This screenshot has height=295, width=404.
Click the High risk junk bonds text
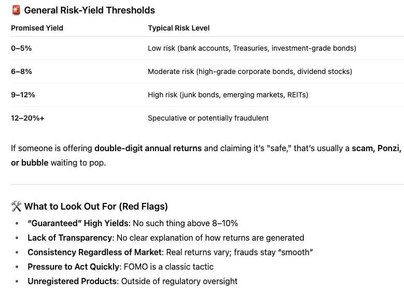click(x=228, y=95)
